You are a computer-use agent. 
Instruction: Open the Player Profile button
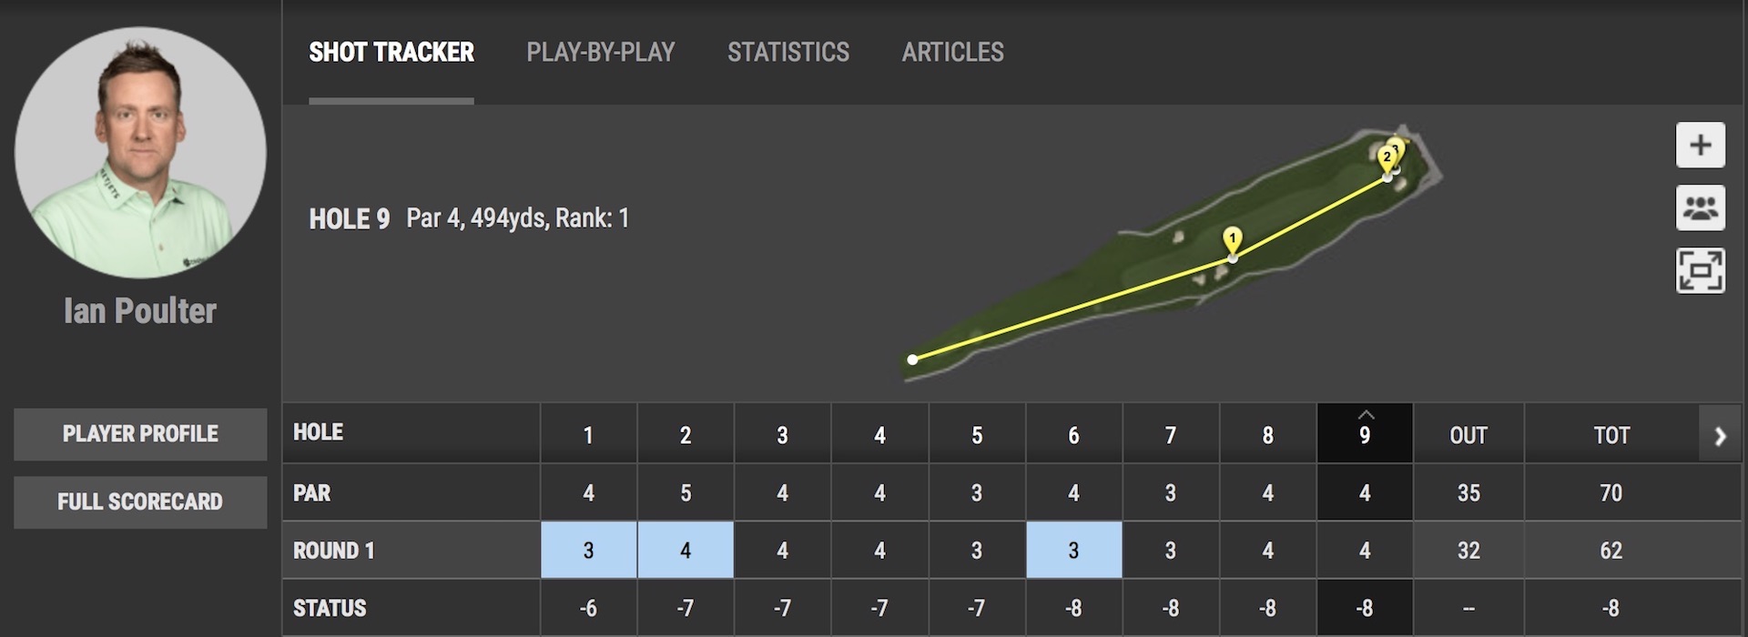140,434
